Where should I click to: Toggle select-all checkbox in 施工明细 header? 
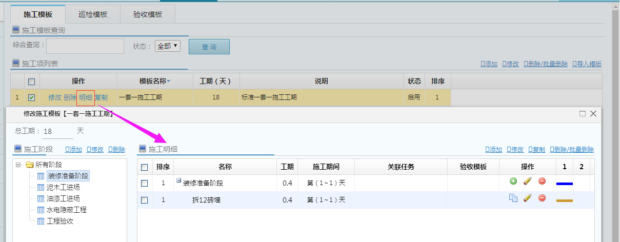click(x=145, y=167)
